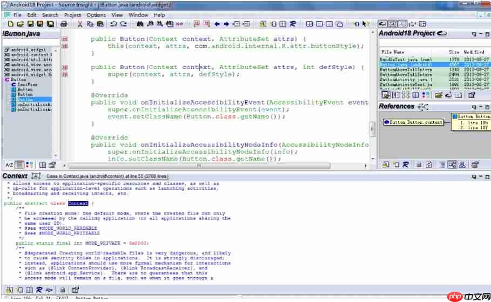Click the MODE_WORLD_READABLE link in context pane
Screen dimensions: 491x302
tap(68, 228)
